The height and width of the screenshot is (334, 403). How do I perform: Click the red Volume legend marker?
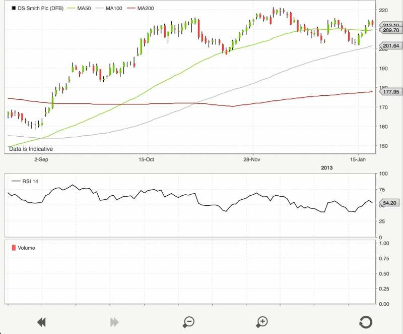click(14, 248)
